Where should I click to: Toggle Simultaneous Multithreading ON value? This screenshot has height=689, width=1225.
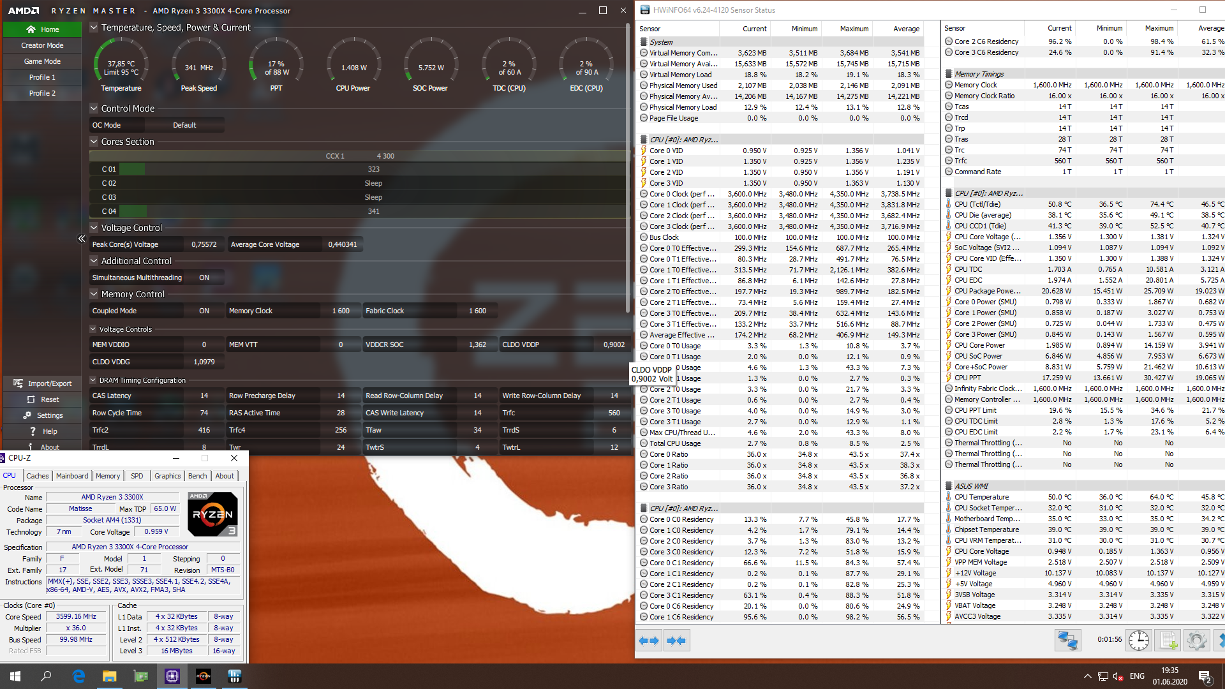pyautogui.click(x=204, y=278)
